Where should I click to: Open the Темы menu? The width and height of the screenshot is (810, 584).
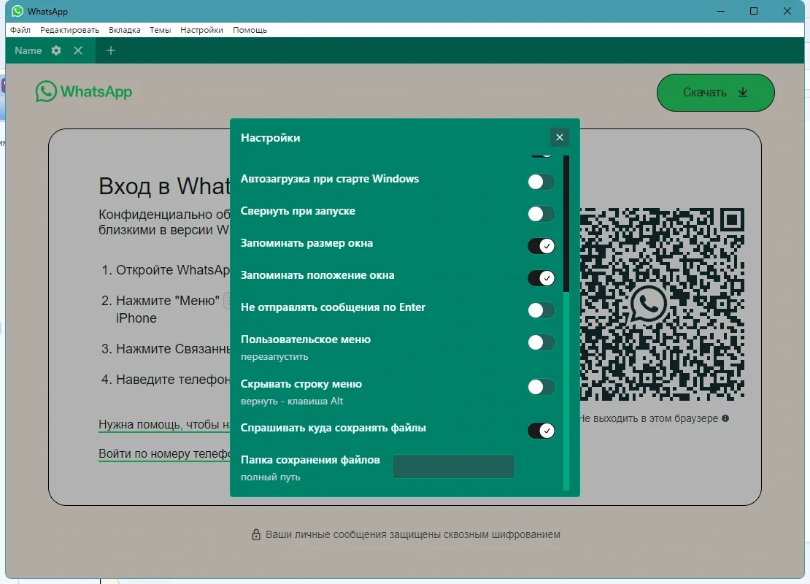(x=160, y=30)
